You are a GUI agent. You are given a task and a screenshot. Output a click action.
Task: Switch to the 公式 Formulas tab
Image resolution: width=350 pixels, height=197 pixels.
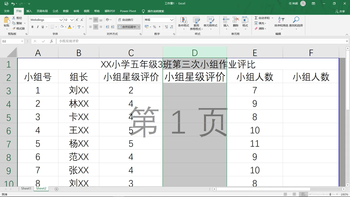point(55,11)
